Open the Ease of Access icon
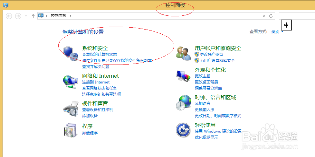315x157 pixels. tap(183, 130)
